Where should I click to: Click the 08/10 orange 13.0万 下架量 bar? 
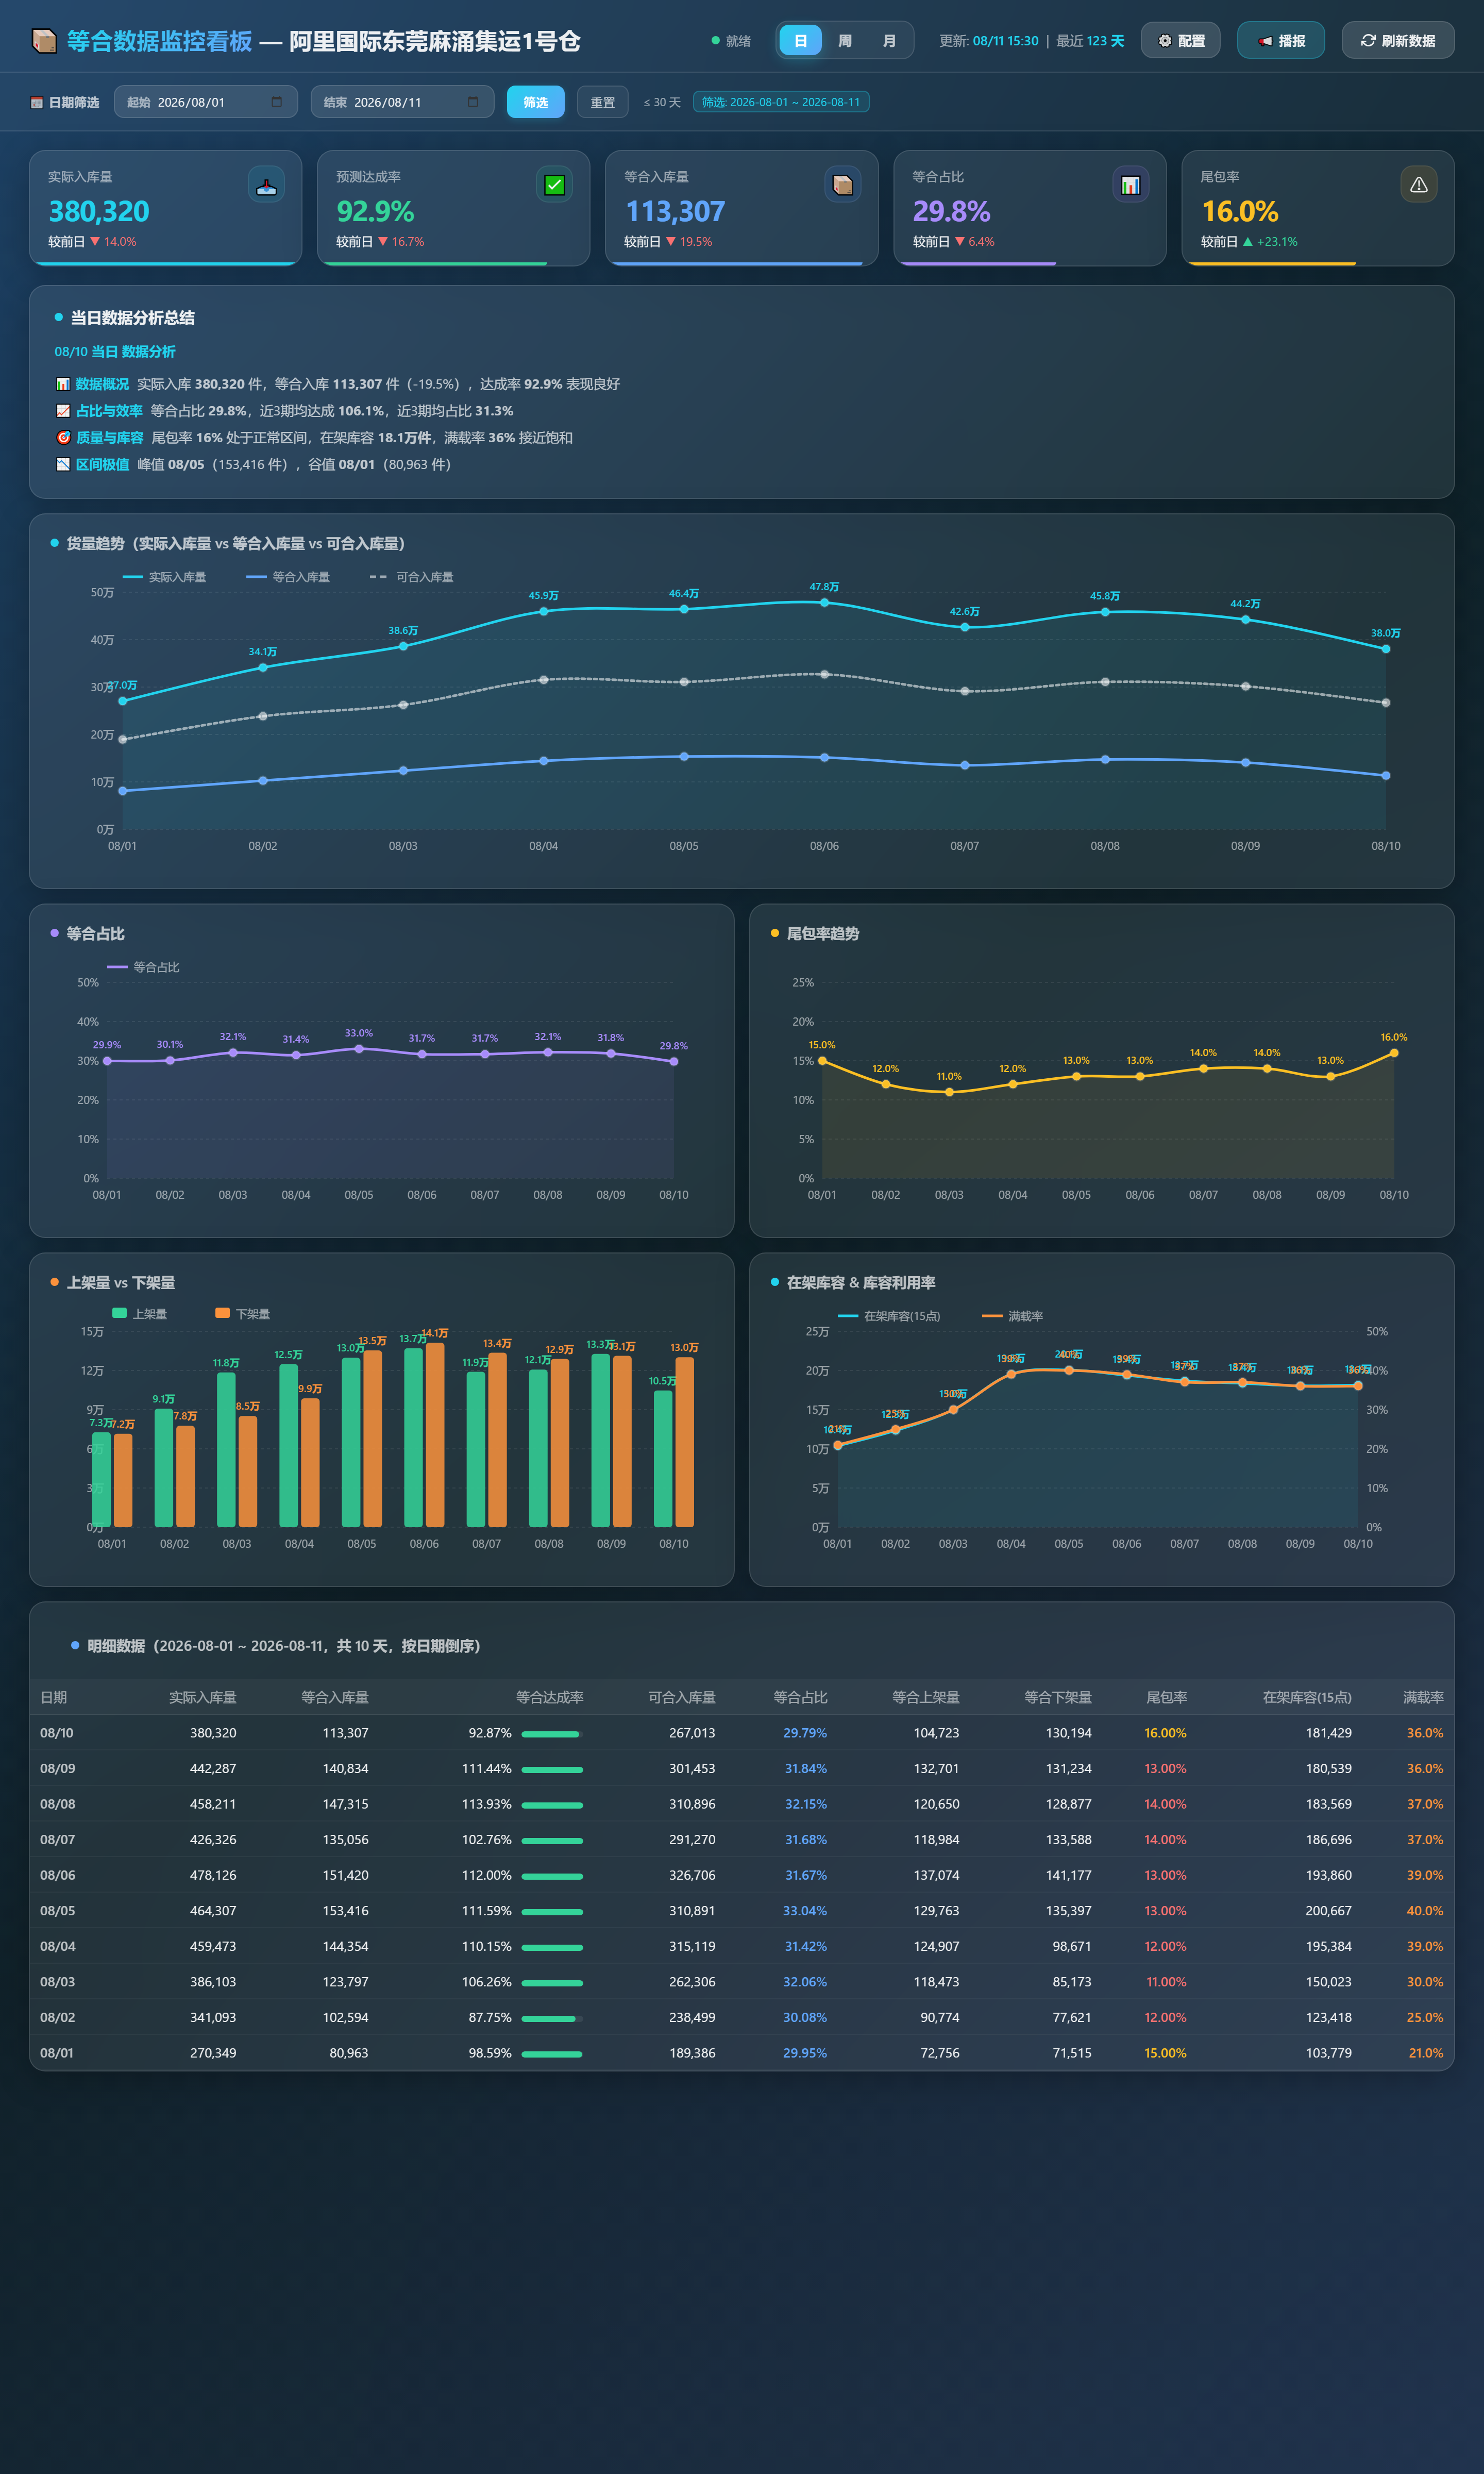click(685, 1442)
